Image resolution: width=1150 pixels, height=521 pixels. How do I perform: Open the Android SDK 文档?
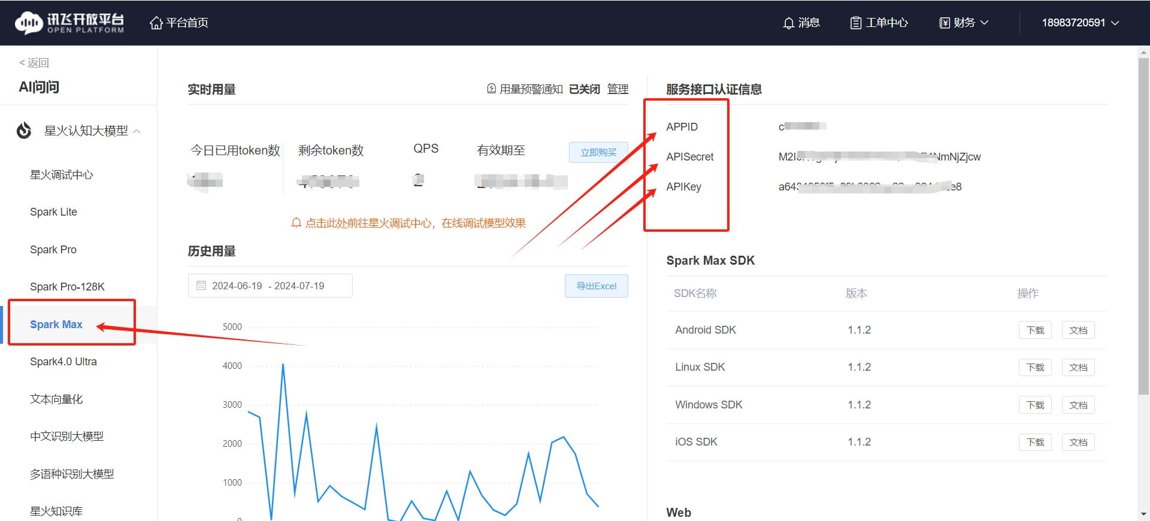(x=1078, y=330)
